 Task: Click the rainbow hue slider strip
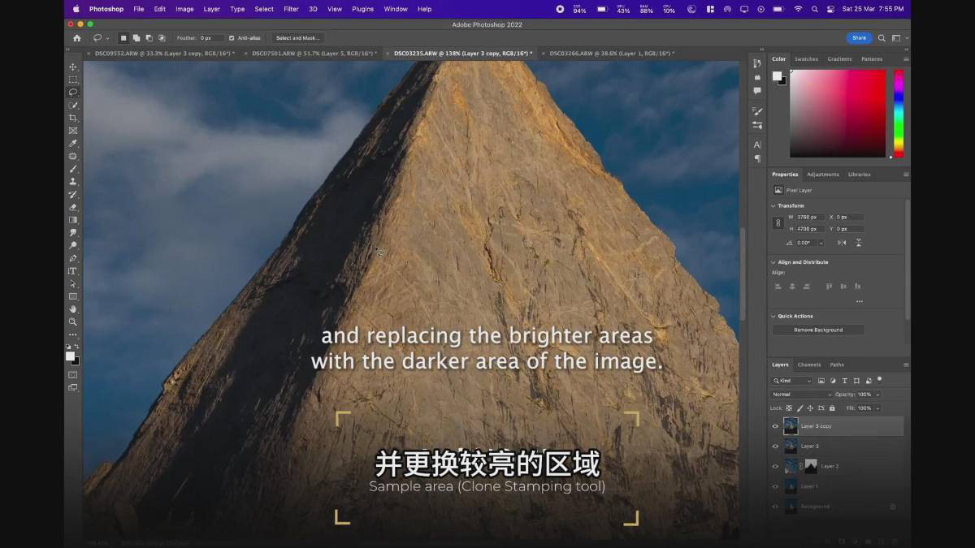(899, 113)
